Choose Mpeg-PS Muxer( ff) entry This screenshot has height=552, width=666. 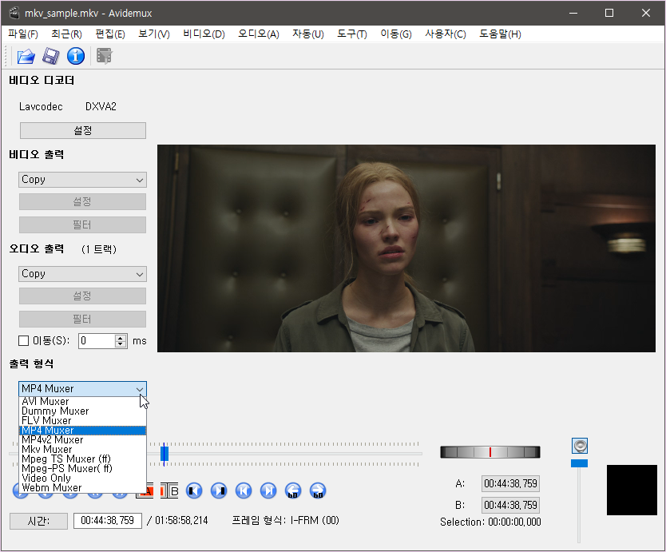tap(83, 469)
